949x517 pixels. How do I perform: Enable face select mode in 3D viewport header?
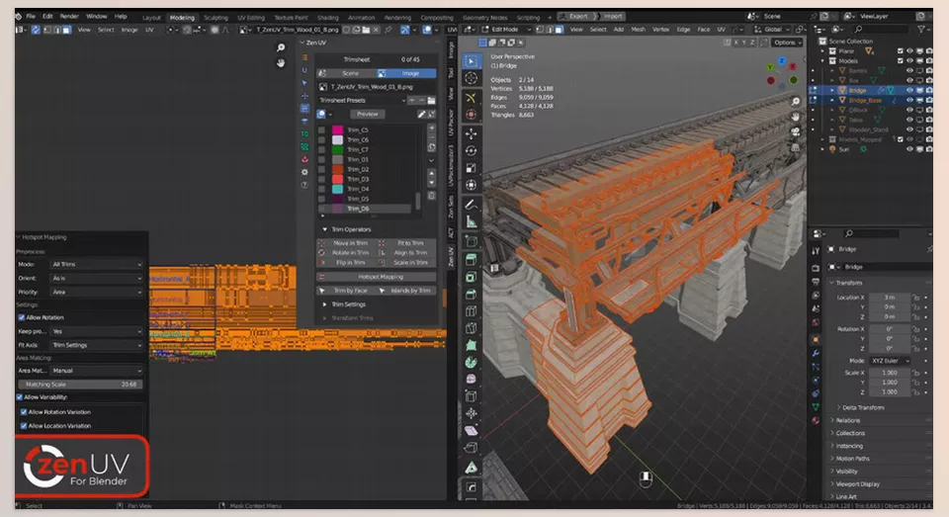pyautogui.click(x=560, y=29)
